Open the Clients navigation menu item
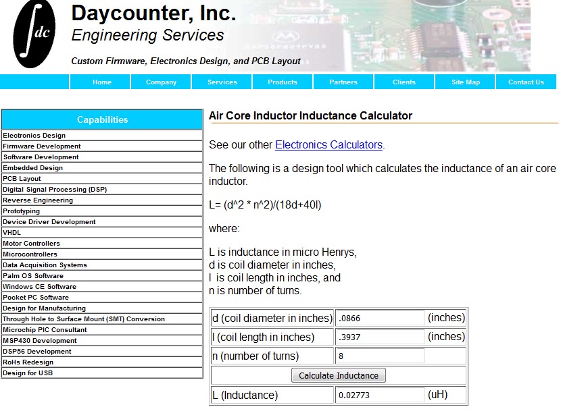561x411 pixels. [x=404, y=82]
